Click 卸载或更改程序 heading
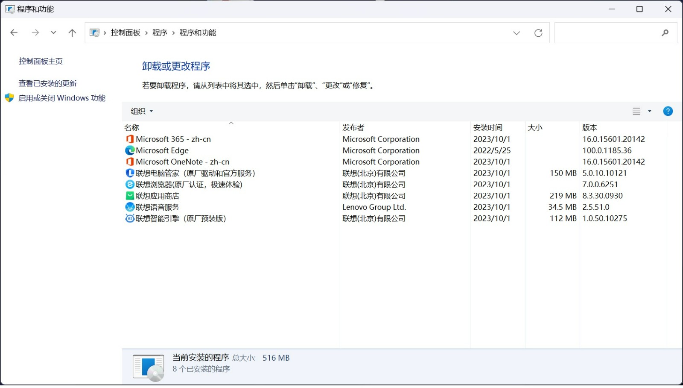683x388 pixels. tap(176, 66)
